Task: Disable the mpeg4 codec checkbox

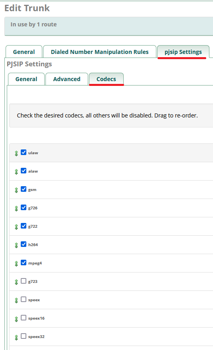Action: coord(24,262)
